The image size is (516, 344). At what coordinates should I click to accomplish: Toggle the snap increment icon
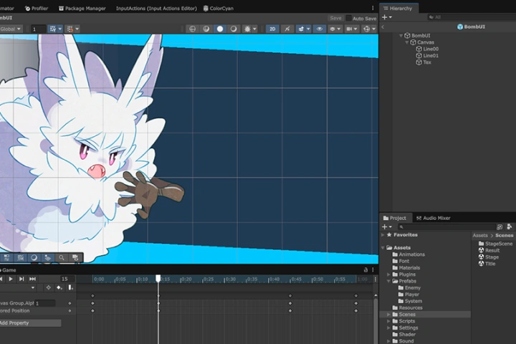click(70, 29)
